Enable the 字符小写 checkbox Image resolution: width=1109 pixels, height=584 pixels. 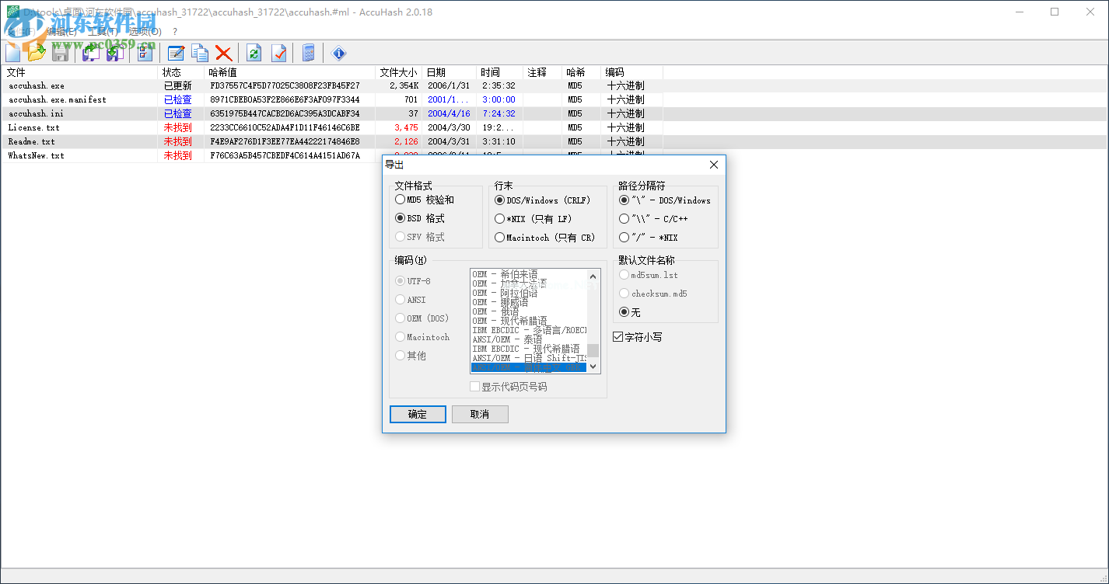click(x=617, y=336)
